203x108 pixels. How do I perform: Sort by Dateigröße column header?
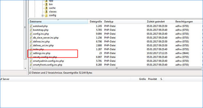(x=95, y=22)
